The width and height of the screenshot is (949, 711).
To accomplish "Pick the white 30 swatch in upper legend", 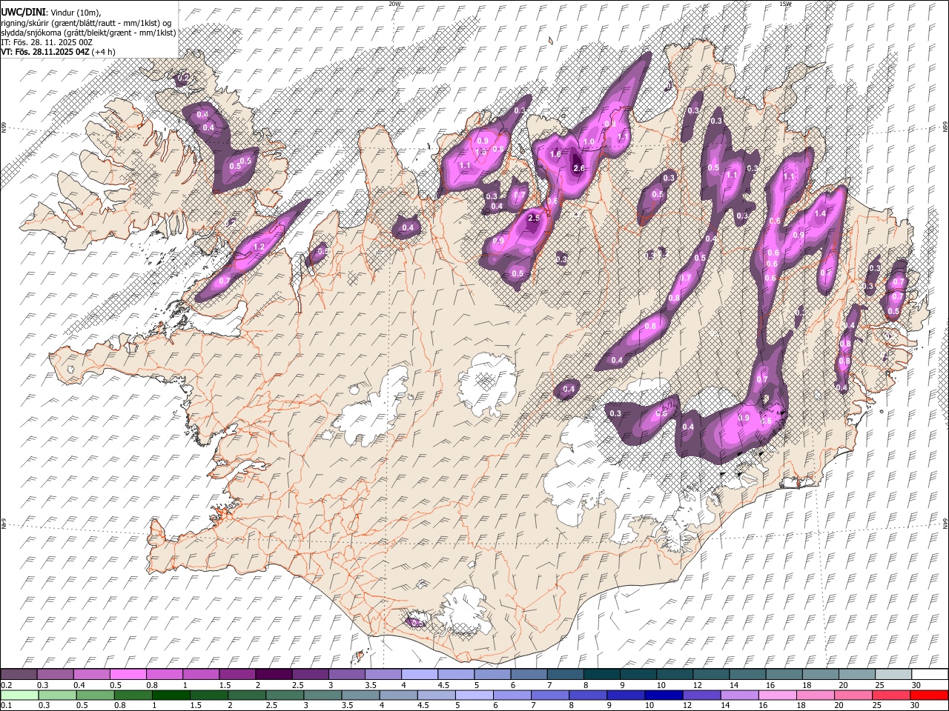I will (x=929, y=674).
